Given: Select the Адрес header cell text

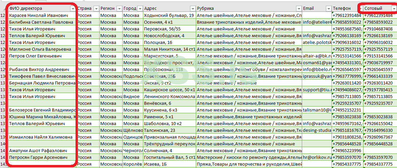Looking at the screenshot, I should pyautogui.click(x=150, y=8).
